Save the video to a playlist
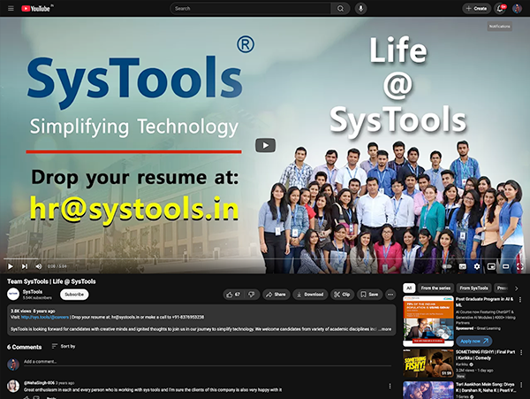 (369, 295)
